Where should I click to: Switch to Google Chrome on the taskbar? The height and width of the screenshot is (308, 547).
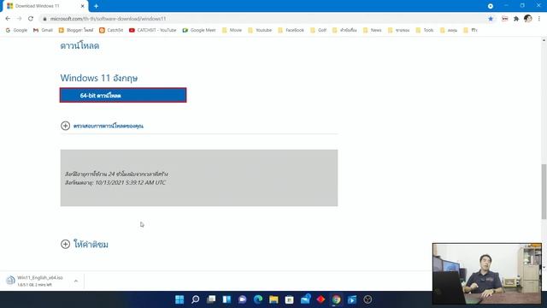pos(336,299)
